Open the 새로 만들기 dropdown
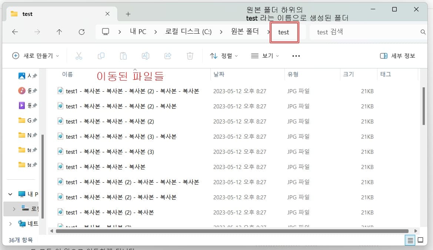This screenshot has height=250, width=433. 36,56
